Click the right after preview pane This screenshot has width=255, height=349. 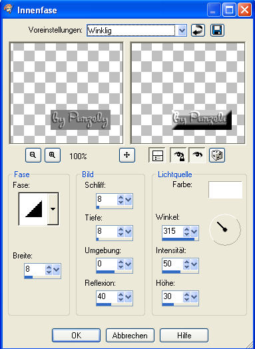point(188,93)
